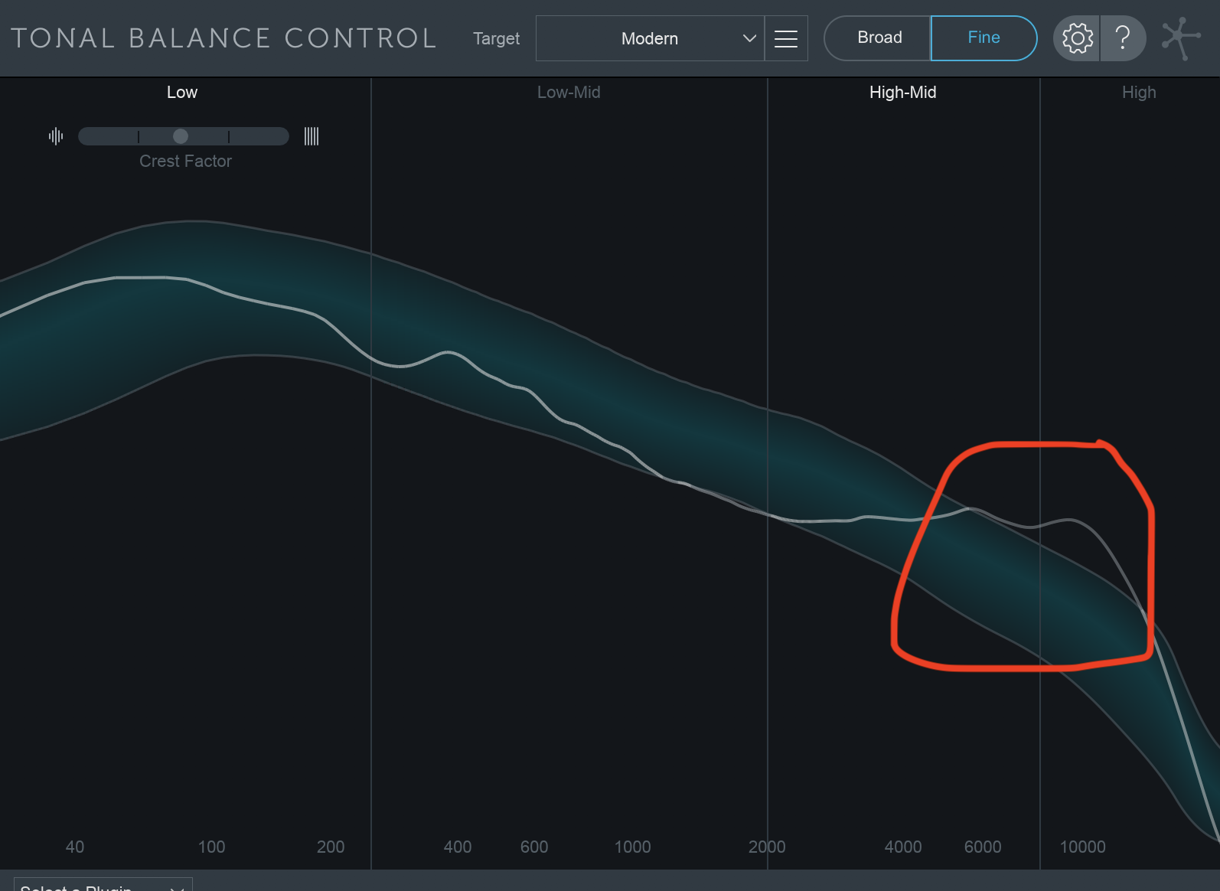Click the Crest Factor slider handle
Screen dimensions: 1220x891
coord(181,136)
